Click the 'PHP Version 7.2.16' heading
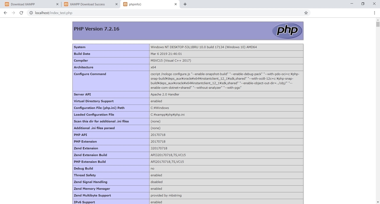Viewport: 380px width, 204px height. [x=97, y=29]
